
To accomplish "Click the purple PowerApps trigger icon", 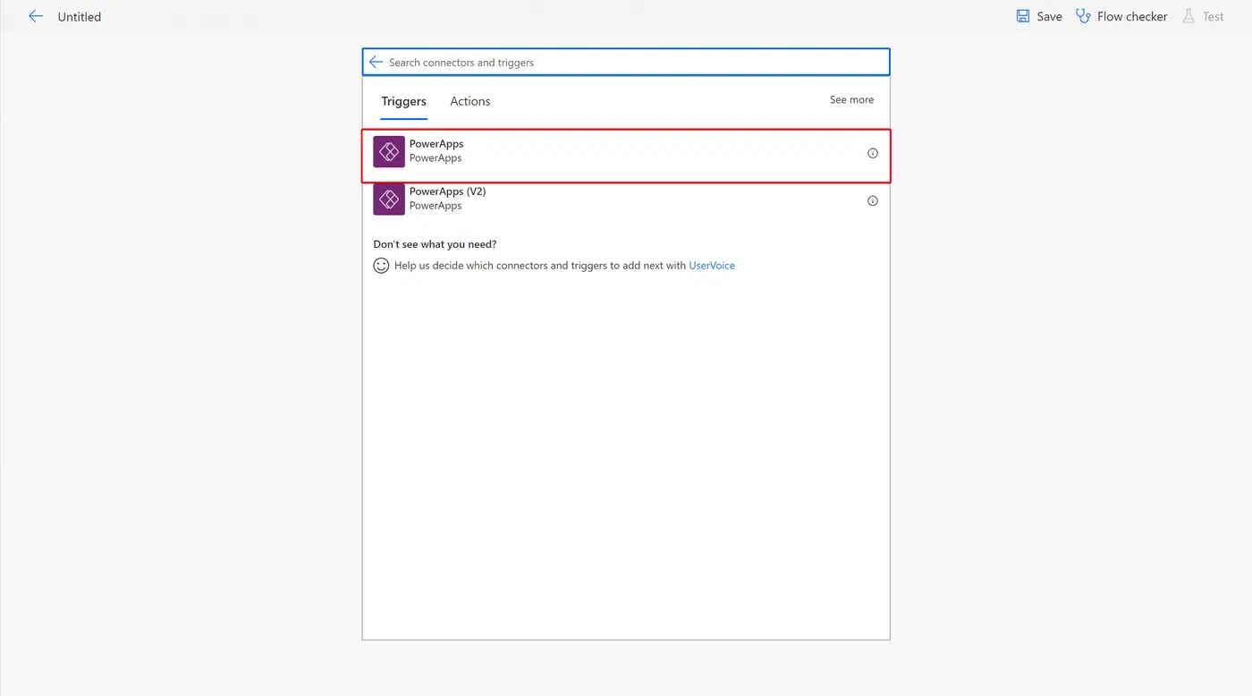I will (x=389, y=151).
